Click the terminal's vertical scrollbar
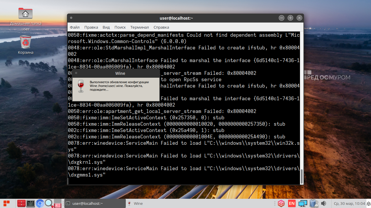Image resolution: width=371 pixels, height=208 pixels. (x=301, y=176)
